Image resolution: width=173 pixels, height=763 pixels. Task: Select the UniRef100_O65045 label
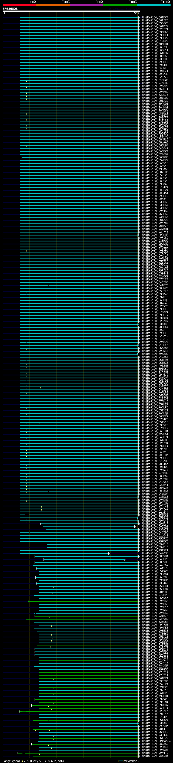pyautogui.click(x=155, y=598)
